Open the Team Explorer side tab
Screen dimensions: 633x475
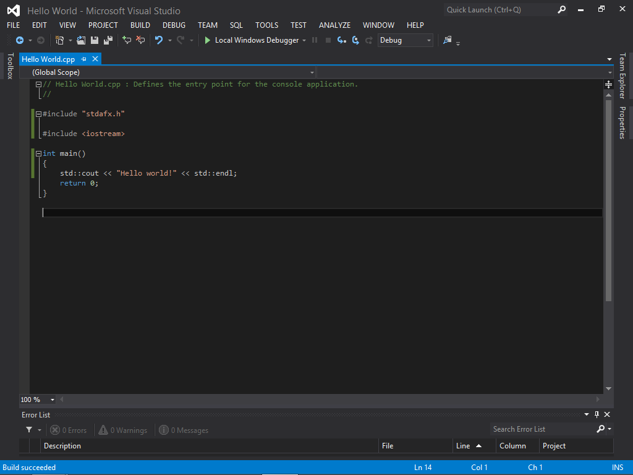(x=622, y=75)
